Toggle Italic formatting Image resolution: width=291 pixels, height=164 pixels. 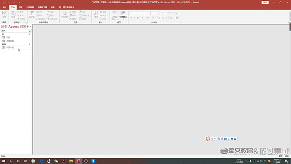(134, 18)
